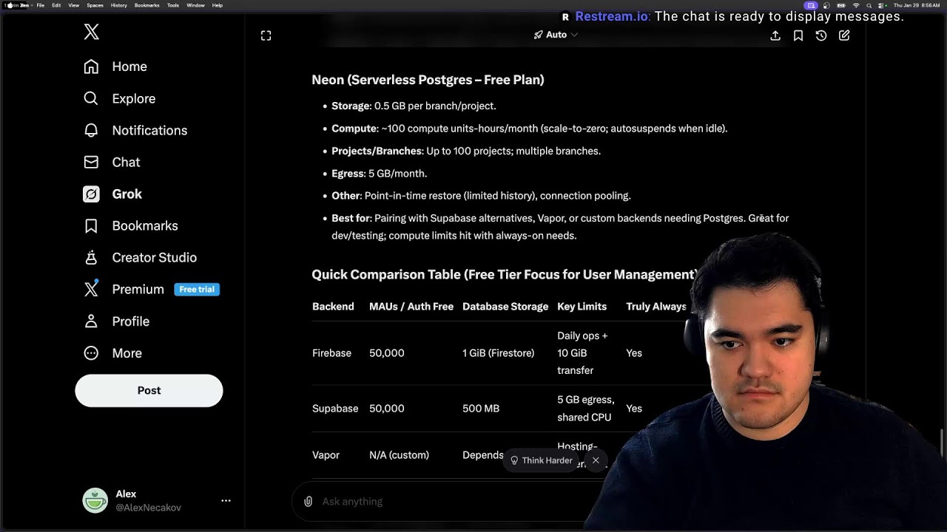Viewport: 947px width, 532px height.
Task: Click the Premium X icon
Action: (x=91, y=289)
